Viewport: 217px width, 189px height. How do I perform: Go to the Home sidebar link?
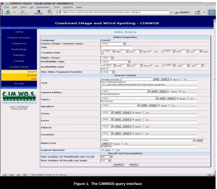point(19,32)
